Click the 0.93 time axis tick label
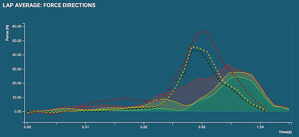The image size is (299, 137). tap(202, 127)
